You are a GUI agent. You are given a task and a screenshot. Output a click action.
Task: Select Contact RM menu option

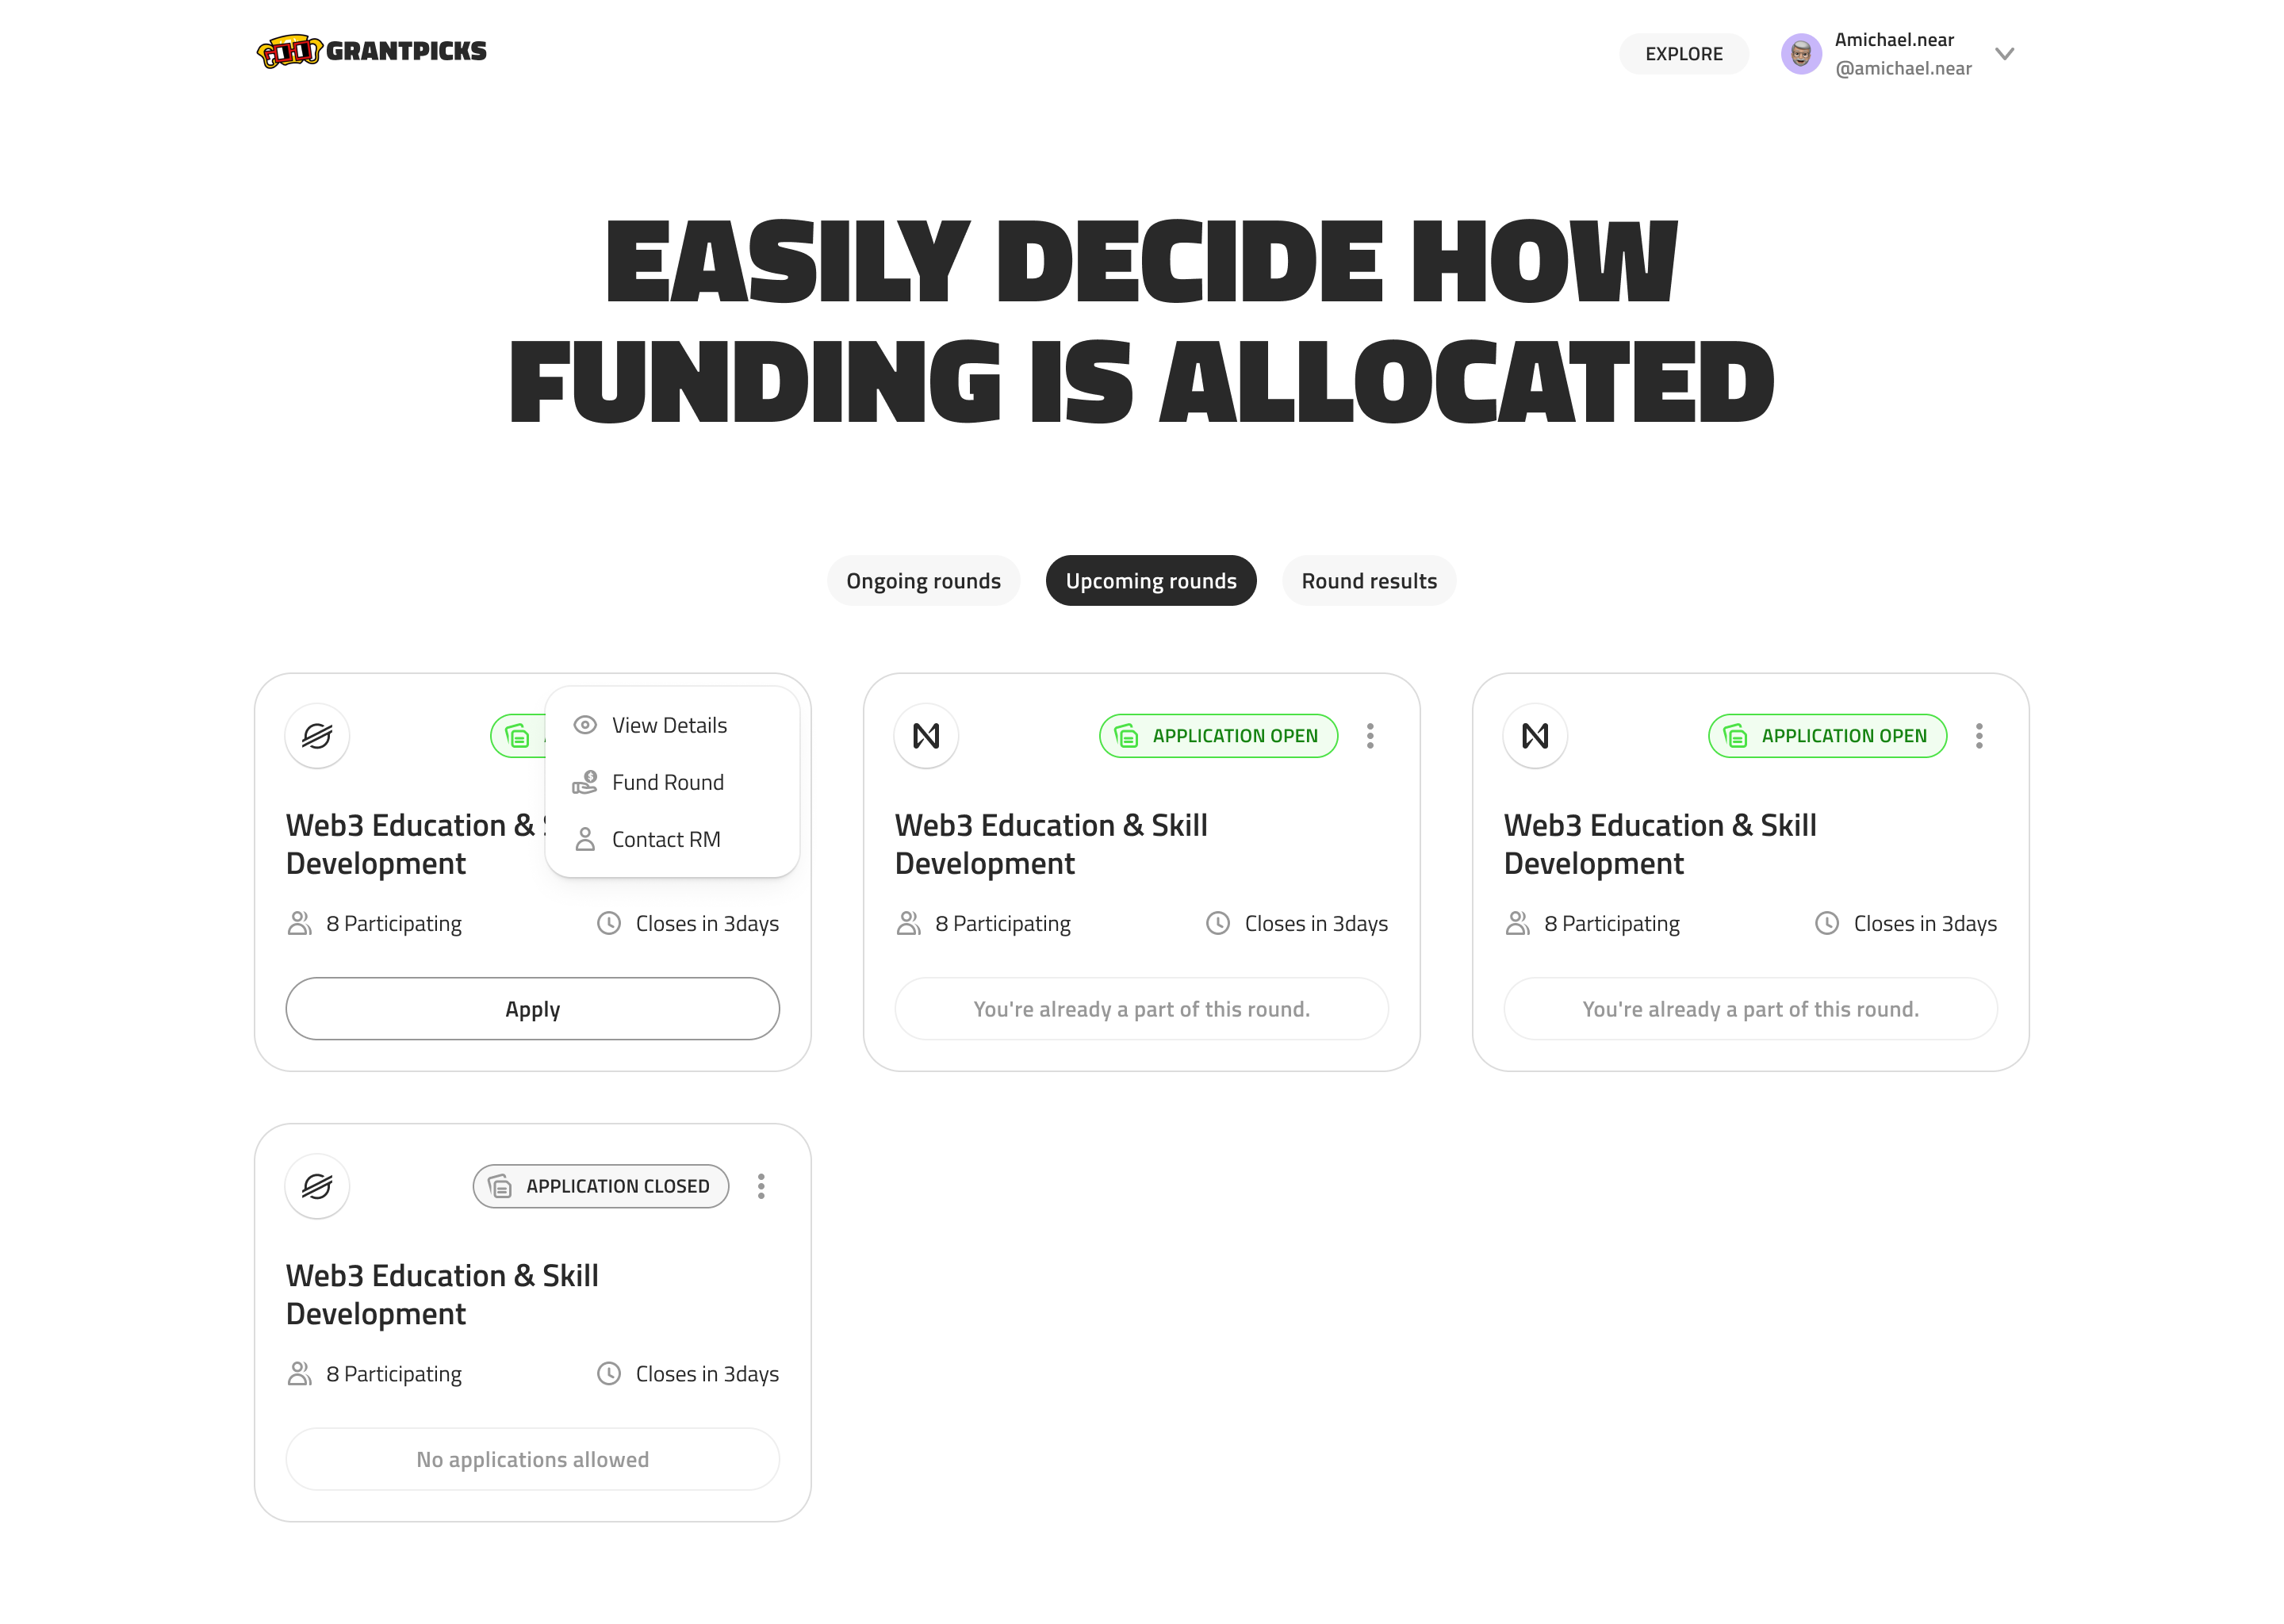(x=665, y=839)
